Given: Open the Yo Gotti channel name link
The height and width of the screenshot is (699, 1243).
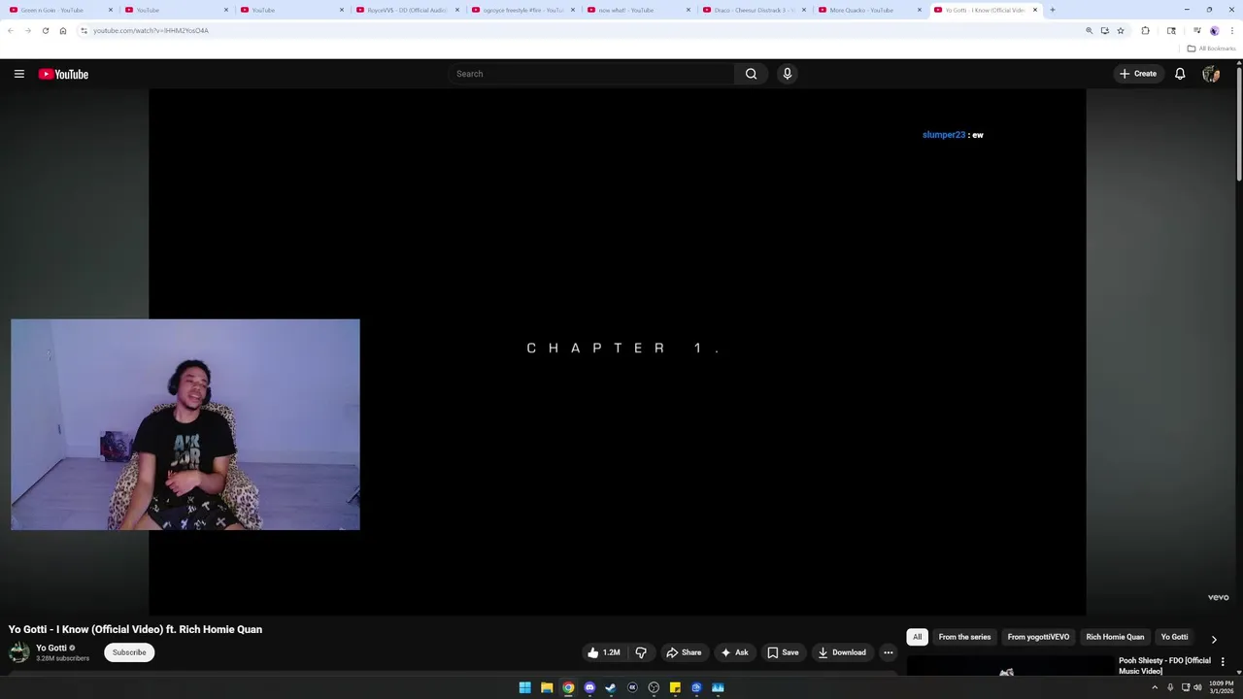Looking at the screenshot, I should tap(51, 648).
